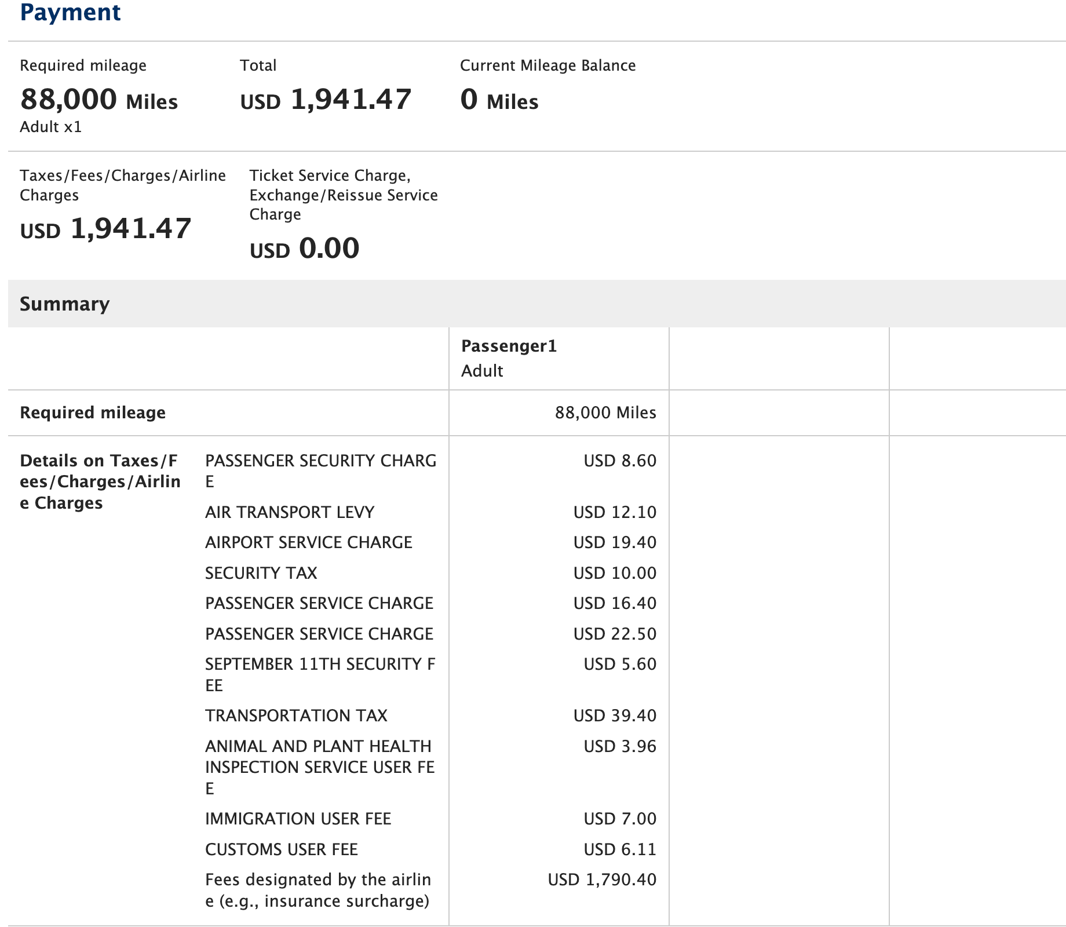1066x927 pixels.
Task: Select the first PASSENGER SERVICE CHARGE entry
Action: pyautogui.click(x=319, y=603)
